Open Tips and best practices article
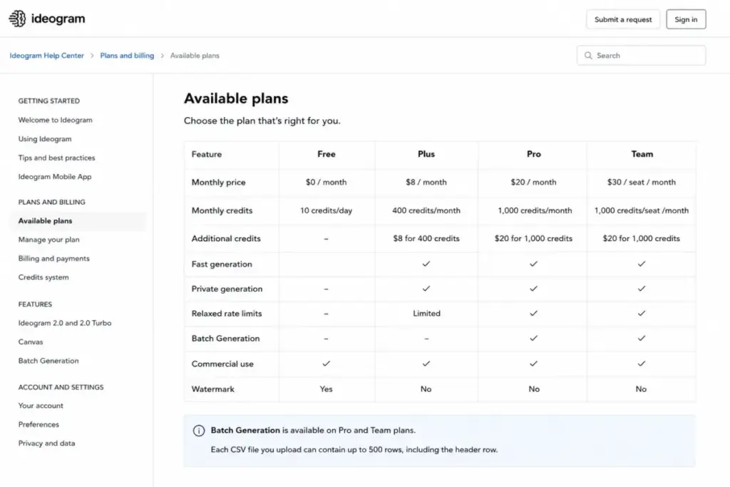Screen dimensions: 730x487 pyautogui.click(x=56, y=158)
